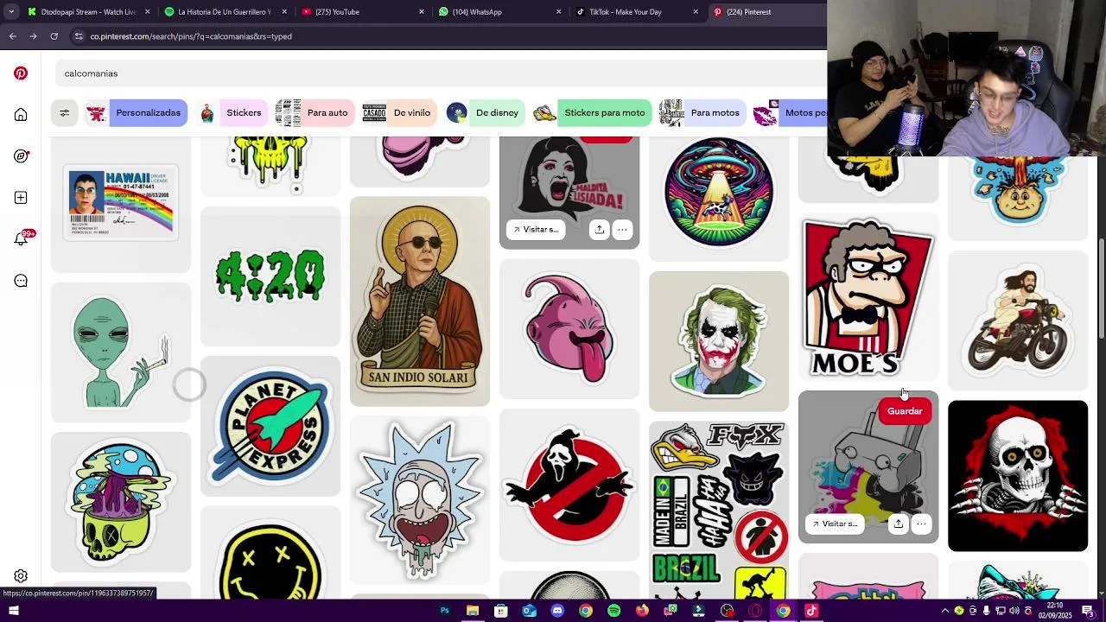Filter by Stickers chip

(x=231, y=112)
